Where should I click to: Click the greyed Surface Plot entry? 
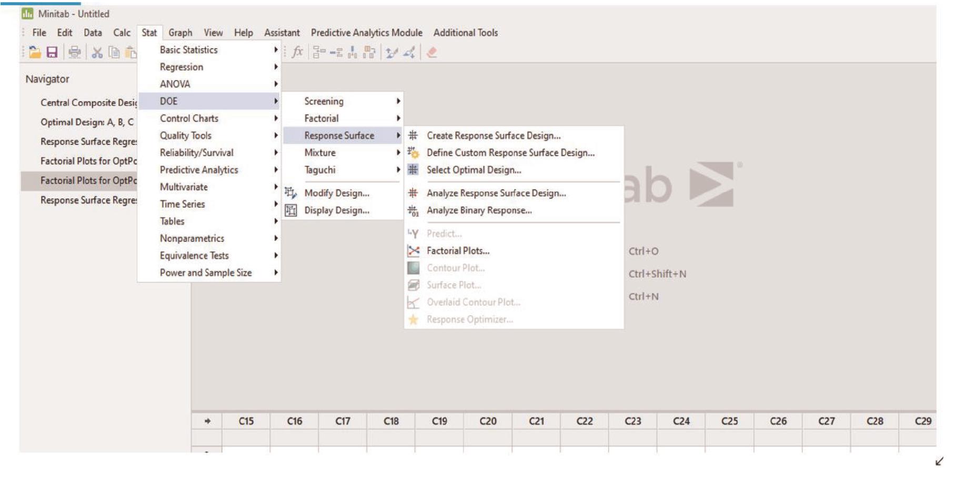tap(514, 285)
